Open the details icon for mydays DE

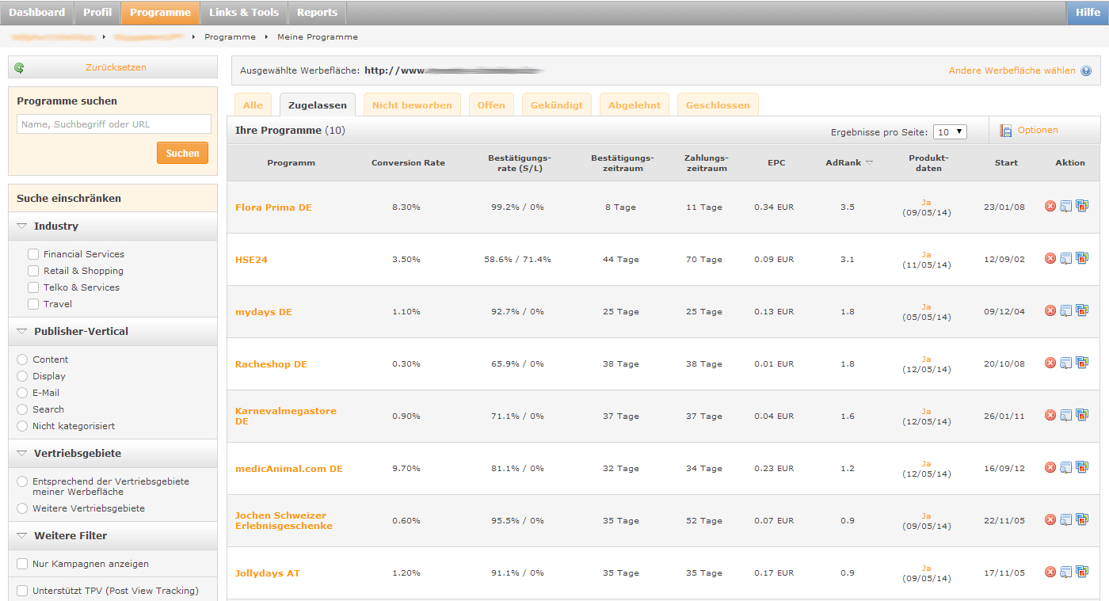pyautogui.click(x=1066, y=310)
